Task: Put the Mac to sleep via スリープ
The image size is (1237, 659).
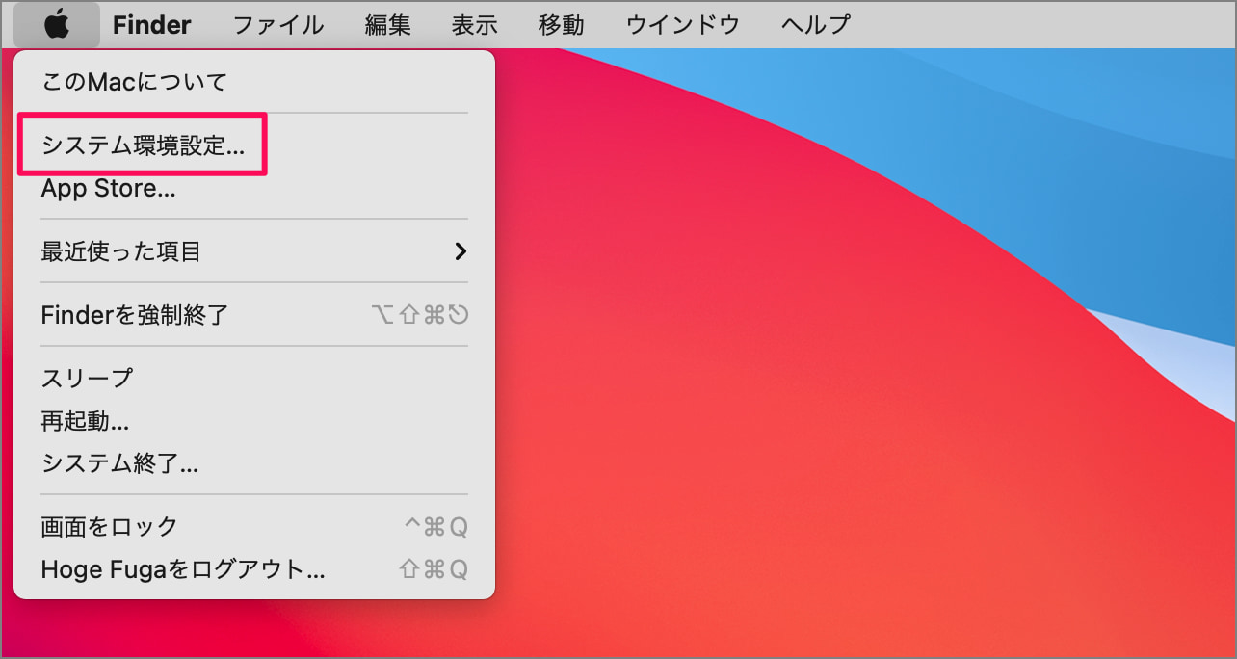Action: (85, 378)
